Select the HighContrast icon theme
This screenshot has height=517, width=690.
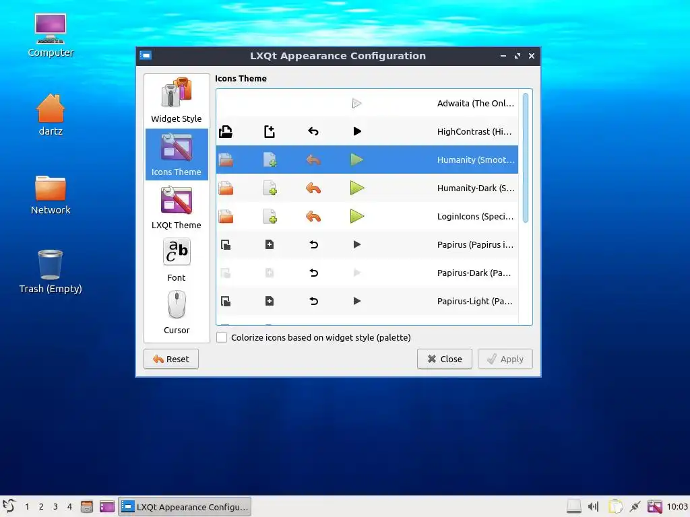[367, 131]
